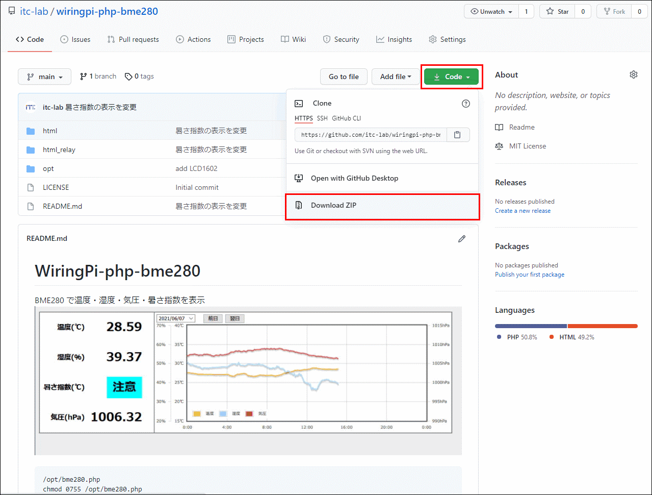Viewport: 652px width, 495px height.
Task: Open the Insights tab
Action: (394, 39)
